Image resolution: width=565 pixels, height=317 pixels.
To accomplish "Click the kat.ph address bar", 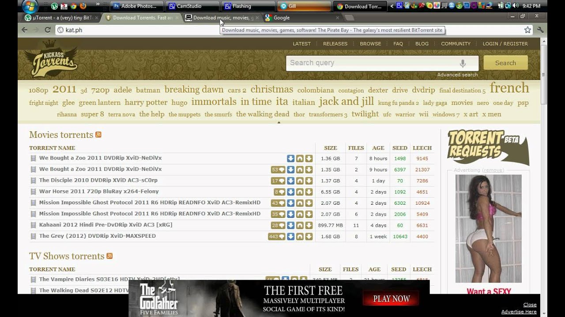I will [x=294, y=30].
